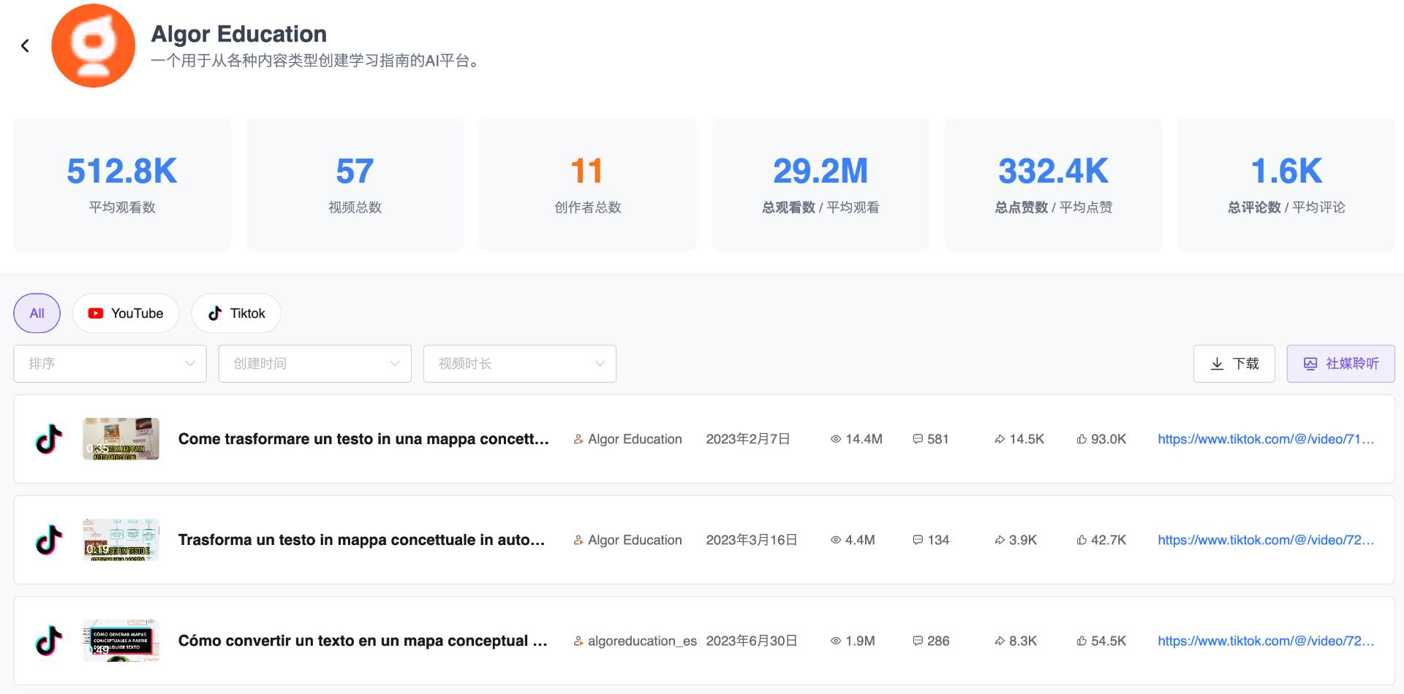Click the views eye icon beside 14.4M
This screenshot has width=1404, height=694.
click(836, 439)
